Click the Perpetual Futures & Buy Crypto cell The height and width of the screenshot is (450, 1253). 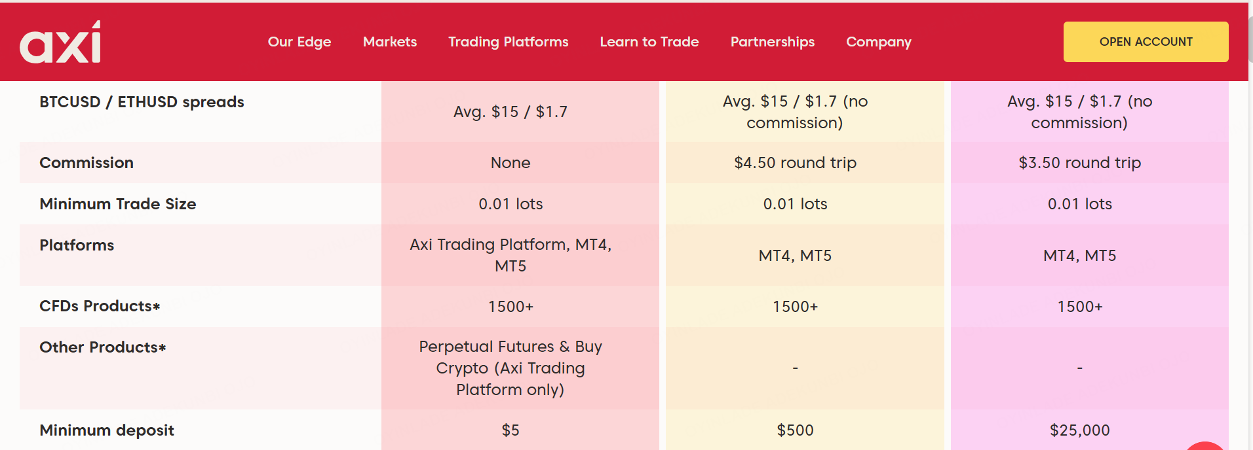pyautogui.click(x=511, y=368)
